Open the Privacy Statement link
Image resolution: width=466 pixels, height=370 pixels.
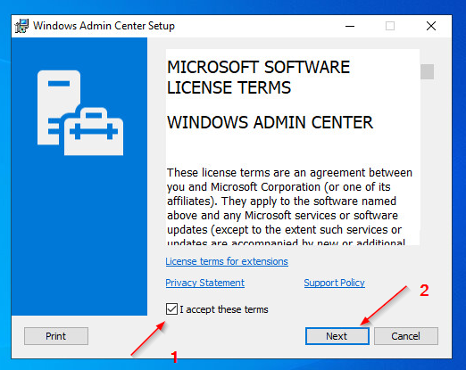(205, 283)
